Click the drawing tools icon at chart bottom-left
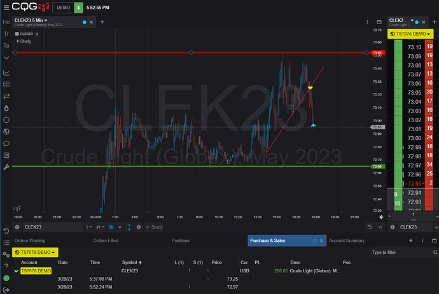Image resolution: width=439 pixels, height=294 pixels. tap(17, 208)
